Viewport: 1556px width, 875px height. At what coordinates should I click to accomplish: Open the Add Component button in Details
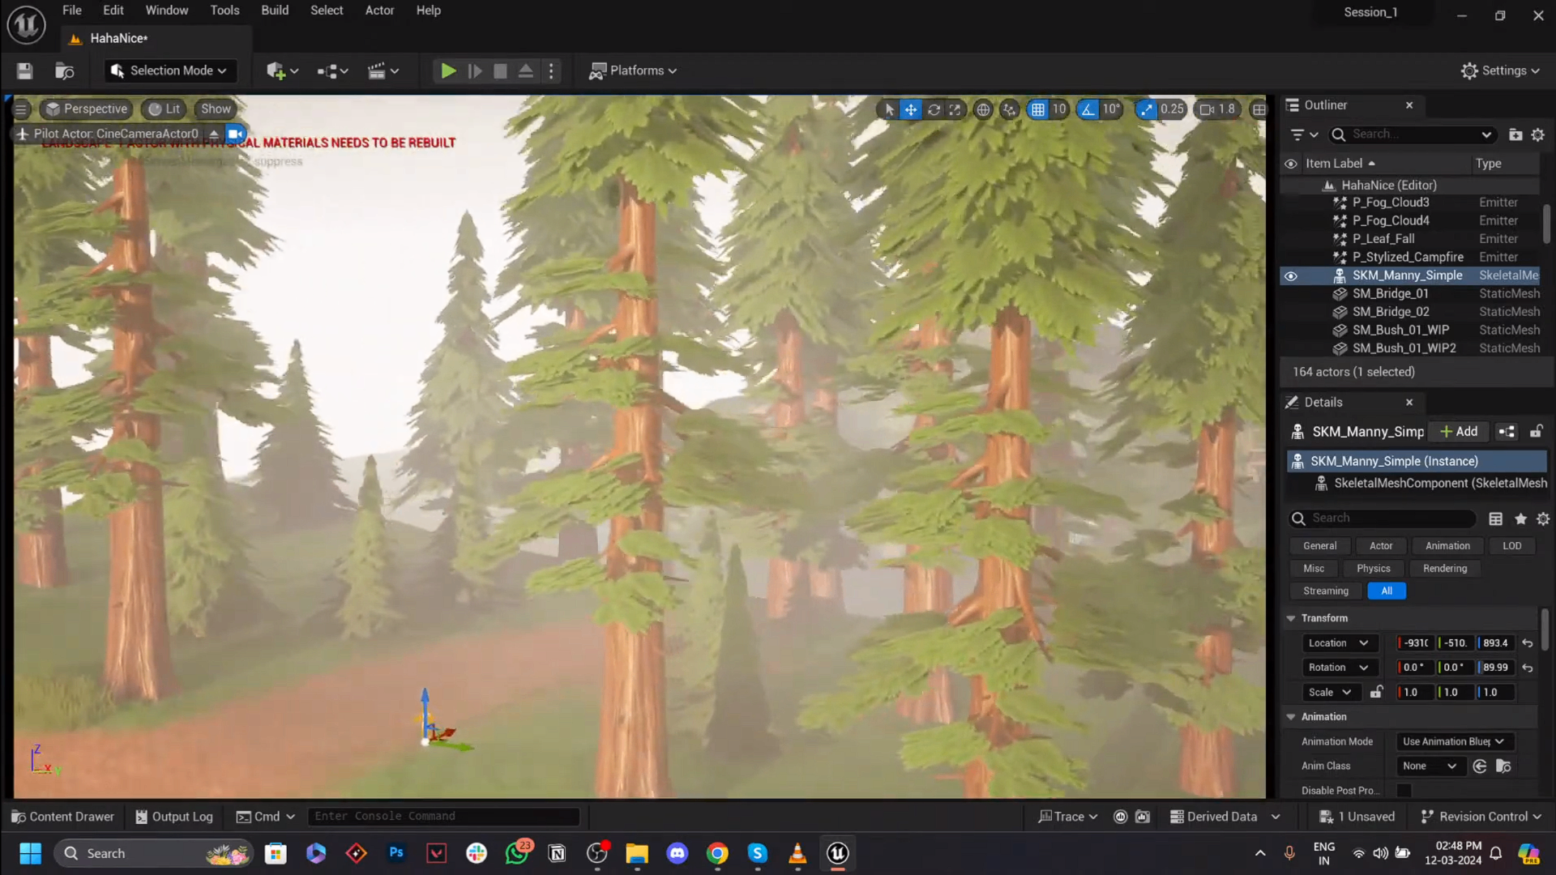point(1459,432)
